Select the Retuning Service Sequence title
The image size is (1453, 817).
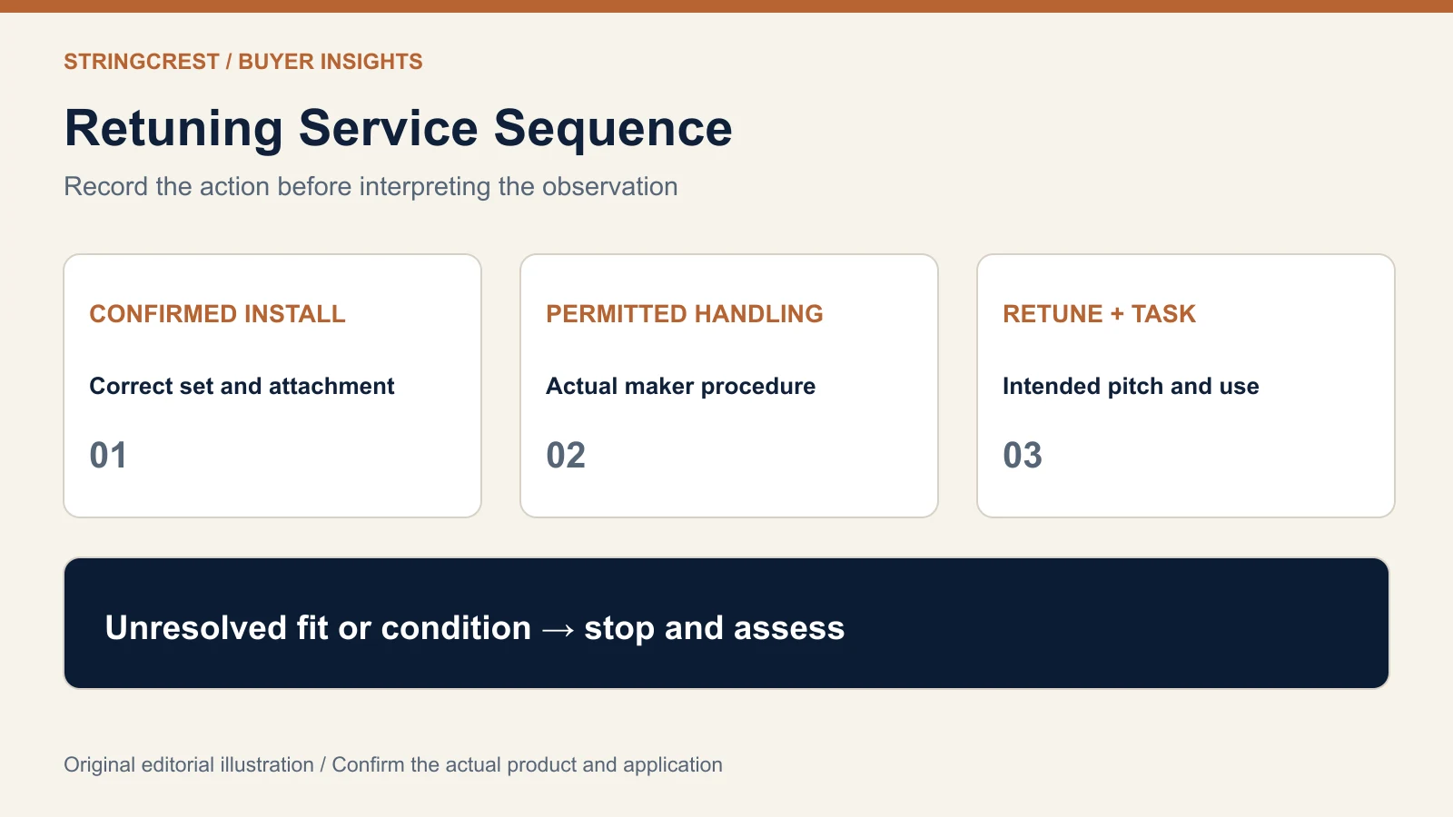click(x=398, y=128)
